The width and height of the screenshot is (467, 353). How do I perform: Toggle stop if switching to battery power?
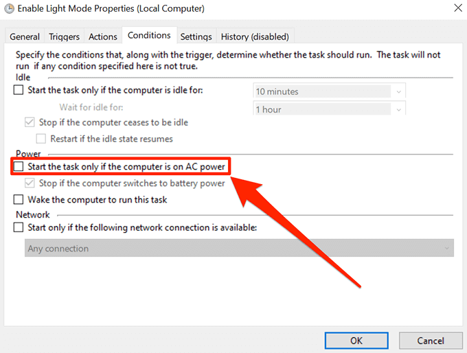30,183
